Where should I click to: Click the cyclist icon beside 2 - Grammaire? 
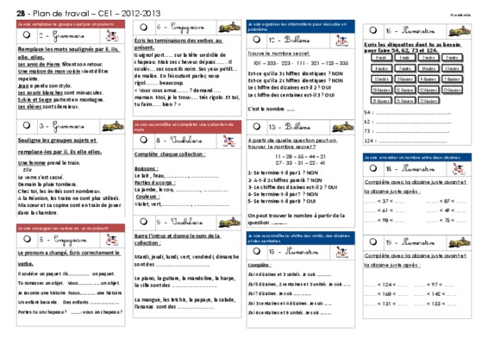pyautogui.click(x=112, y=36)
